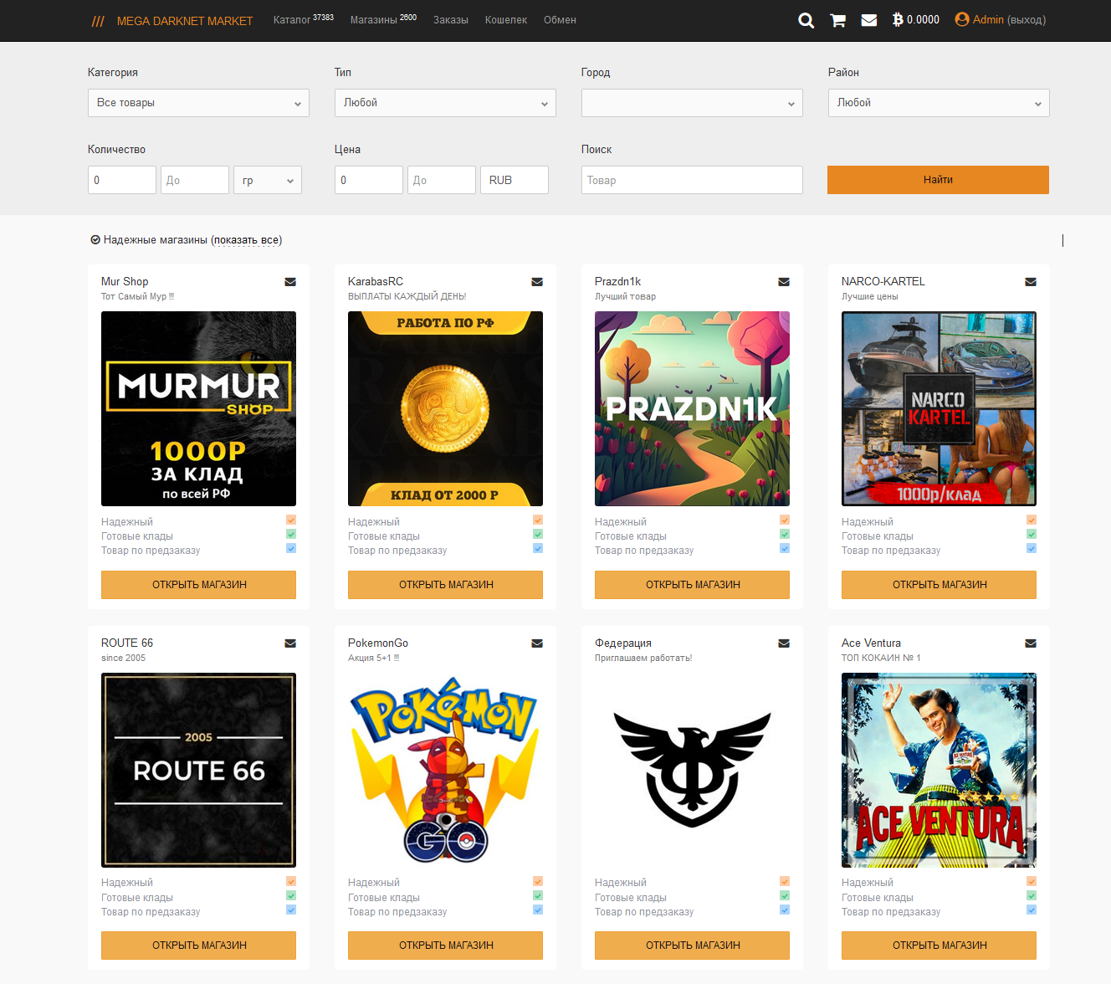This screenshot has height=984, width=1111.
Task: Click the Admin user profile icon
Action: [x=960, y=19]
